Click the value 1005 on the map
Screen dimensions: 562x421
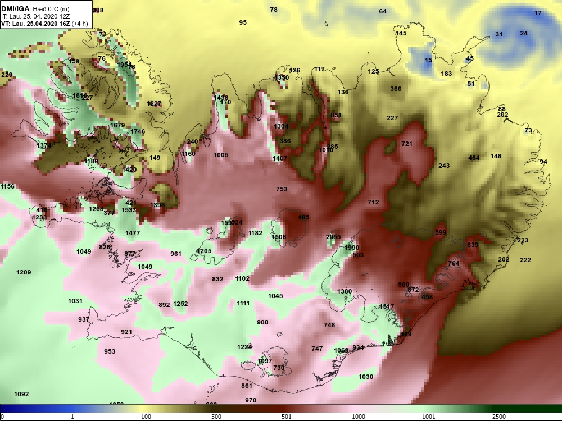(x=221, y=155)
